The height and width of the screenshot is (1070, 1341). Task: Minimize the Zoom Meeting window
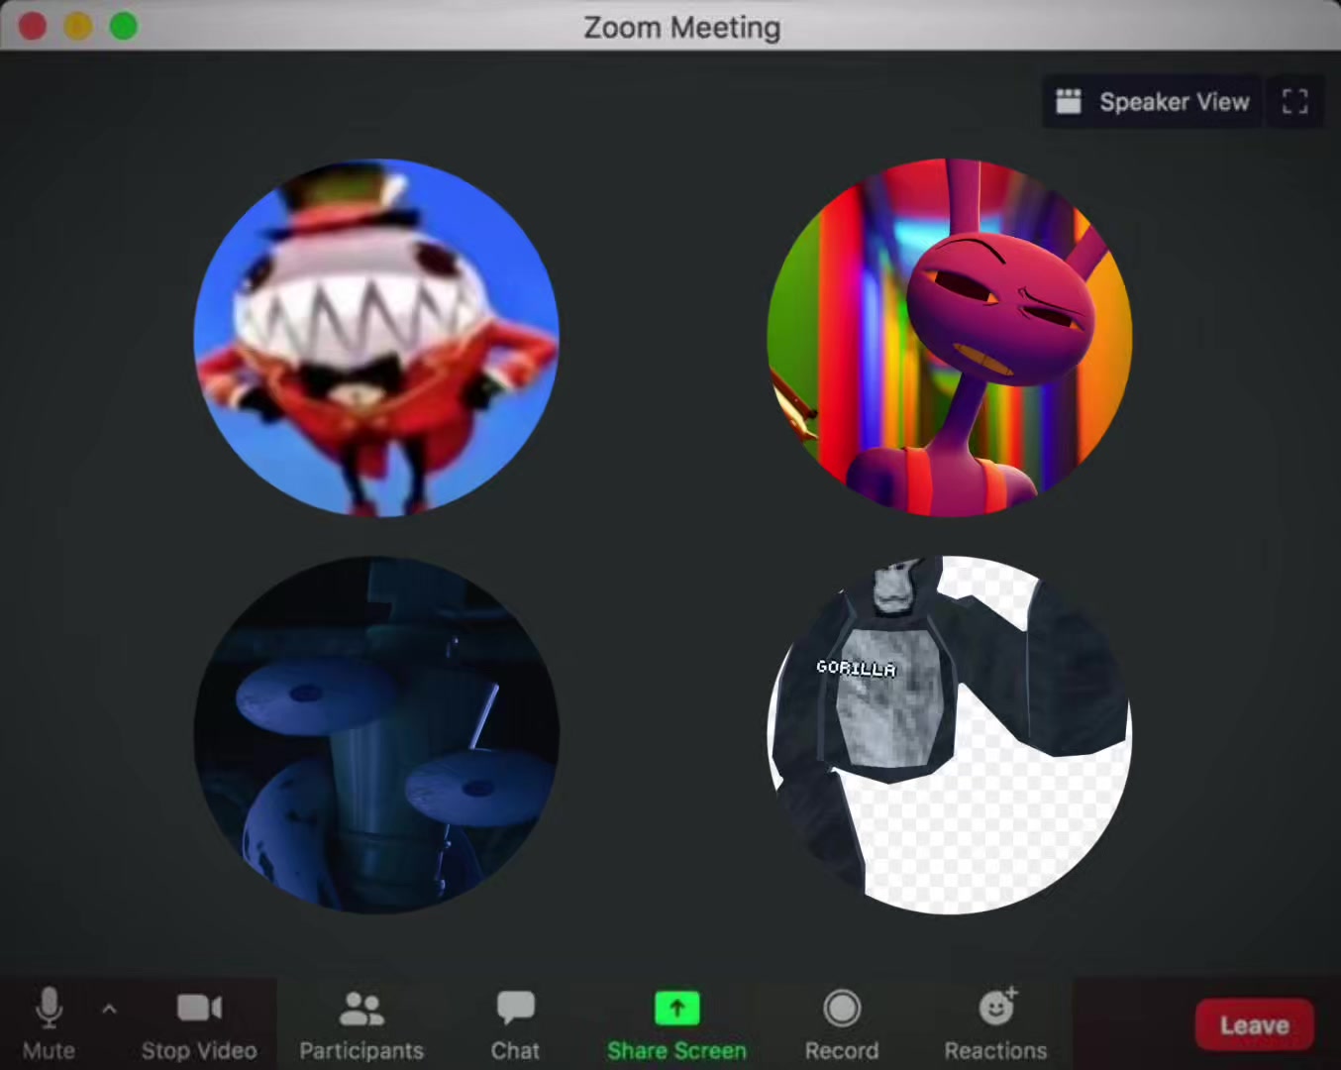78,26
